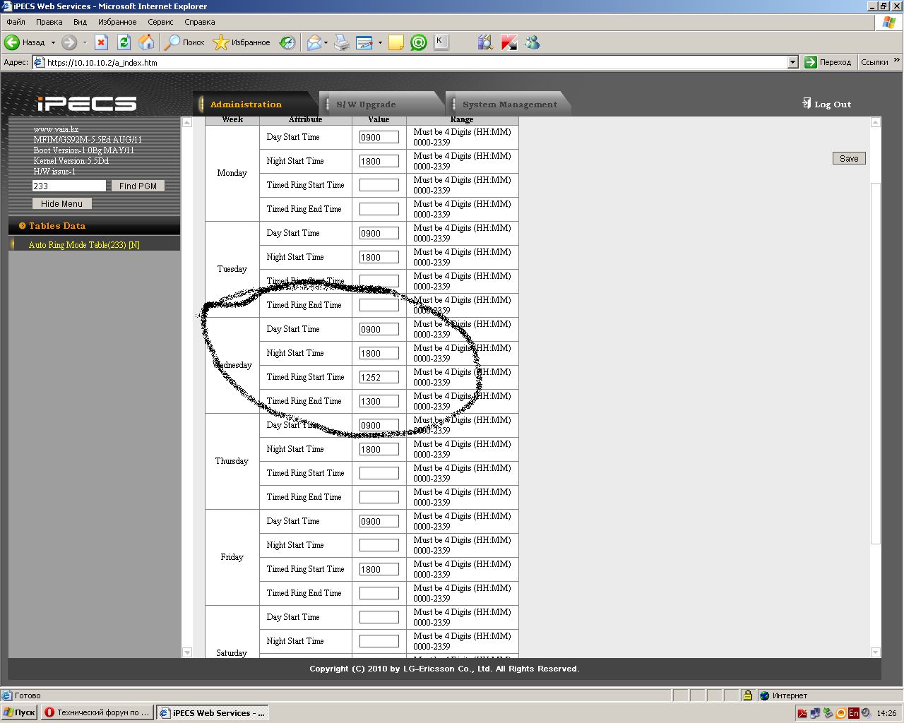This screenshot has width=904, height=723.
Task: Switch to the S/W Upgrade tab
Action: pos(366,104)
